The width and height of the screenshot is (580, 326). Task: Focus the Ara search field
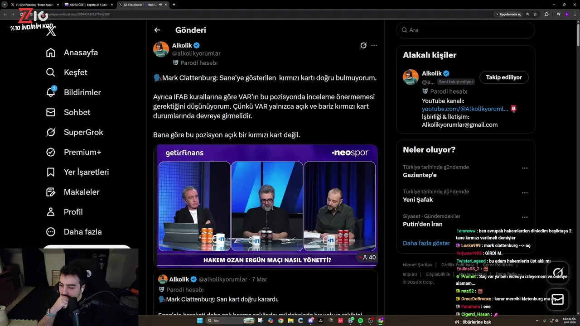click(465, 30)
